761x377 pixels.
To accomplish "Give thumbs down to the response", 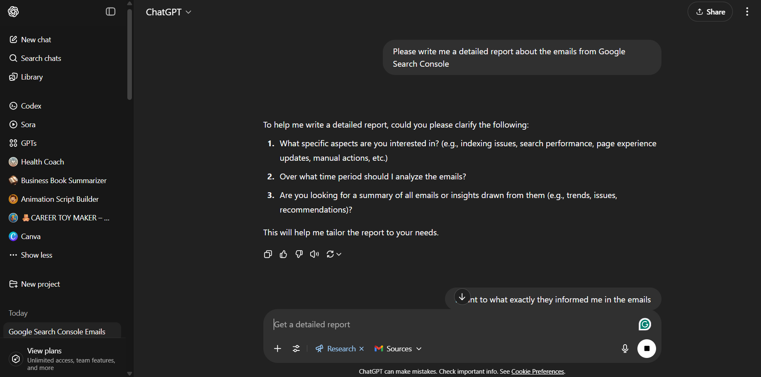I will click(299, 254).
